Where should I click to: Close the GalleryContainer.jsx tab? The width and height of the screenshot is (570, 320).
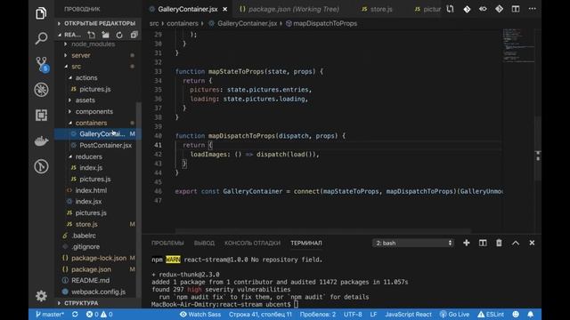pos(225,10)
